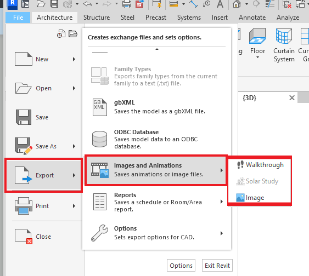Click the Revit Home icon in quick access toolbar
309x276 pixels.
(x=25, y=4)
